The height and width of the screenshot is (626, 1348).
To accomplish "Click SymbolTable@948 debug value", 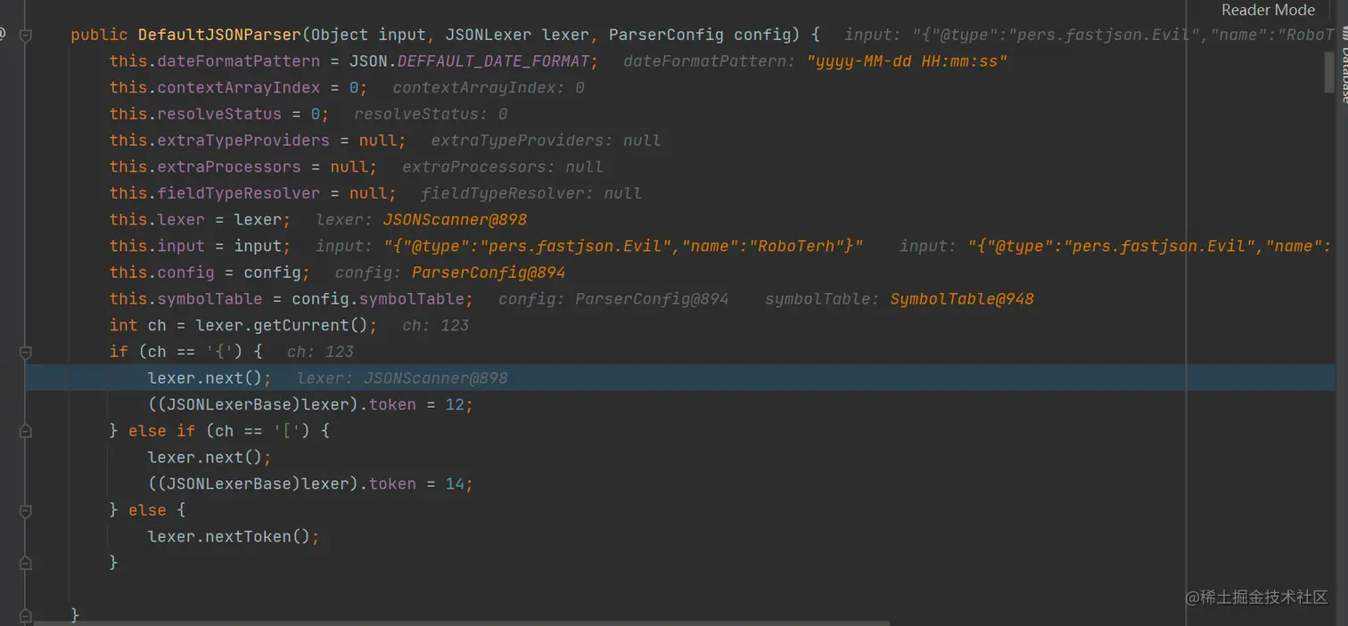I will click(962, 299).
